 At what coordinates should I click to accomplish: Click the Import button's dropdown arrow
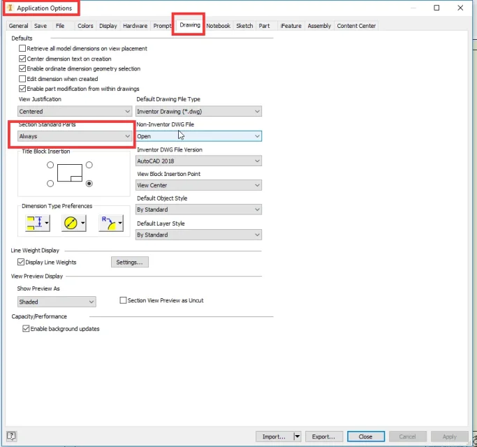click(x=298, y=437)
